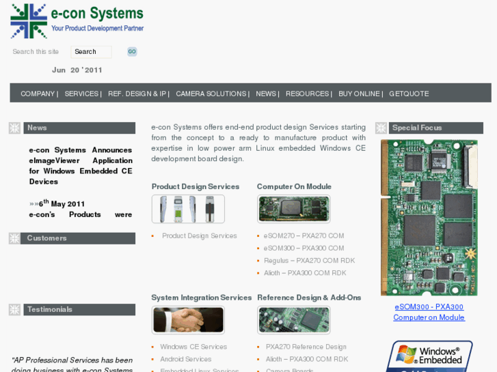Open the eSOM270 – PXA270 COM link

(304, 236)
